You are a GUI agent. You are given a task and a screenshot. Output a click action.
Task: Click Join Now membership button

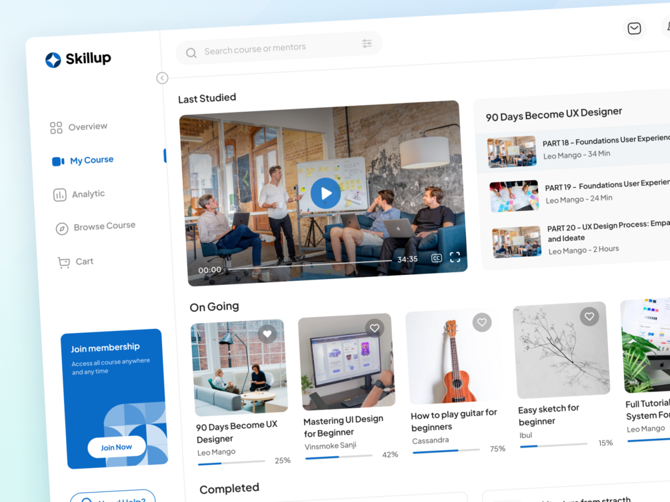click(117, 447)
